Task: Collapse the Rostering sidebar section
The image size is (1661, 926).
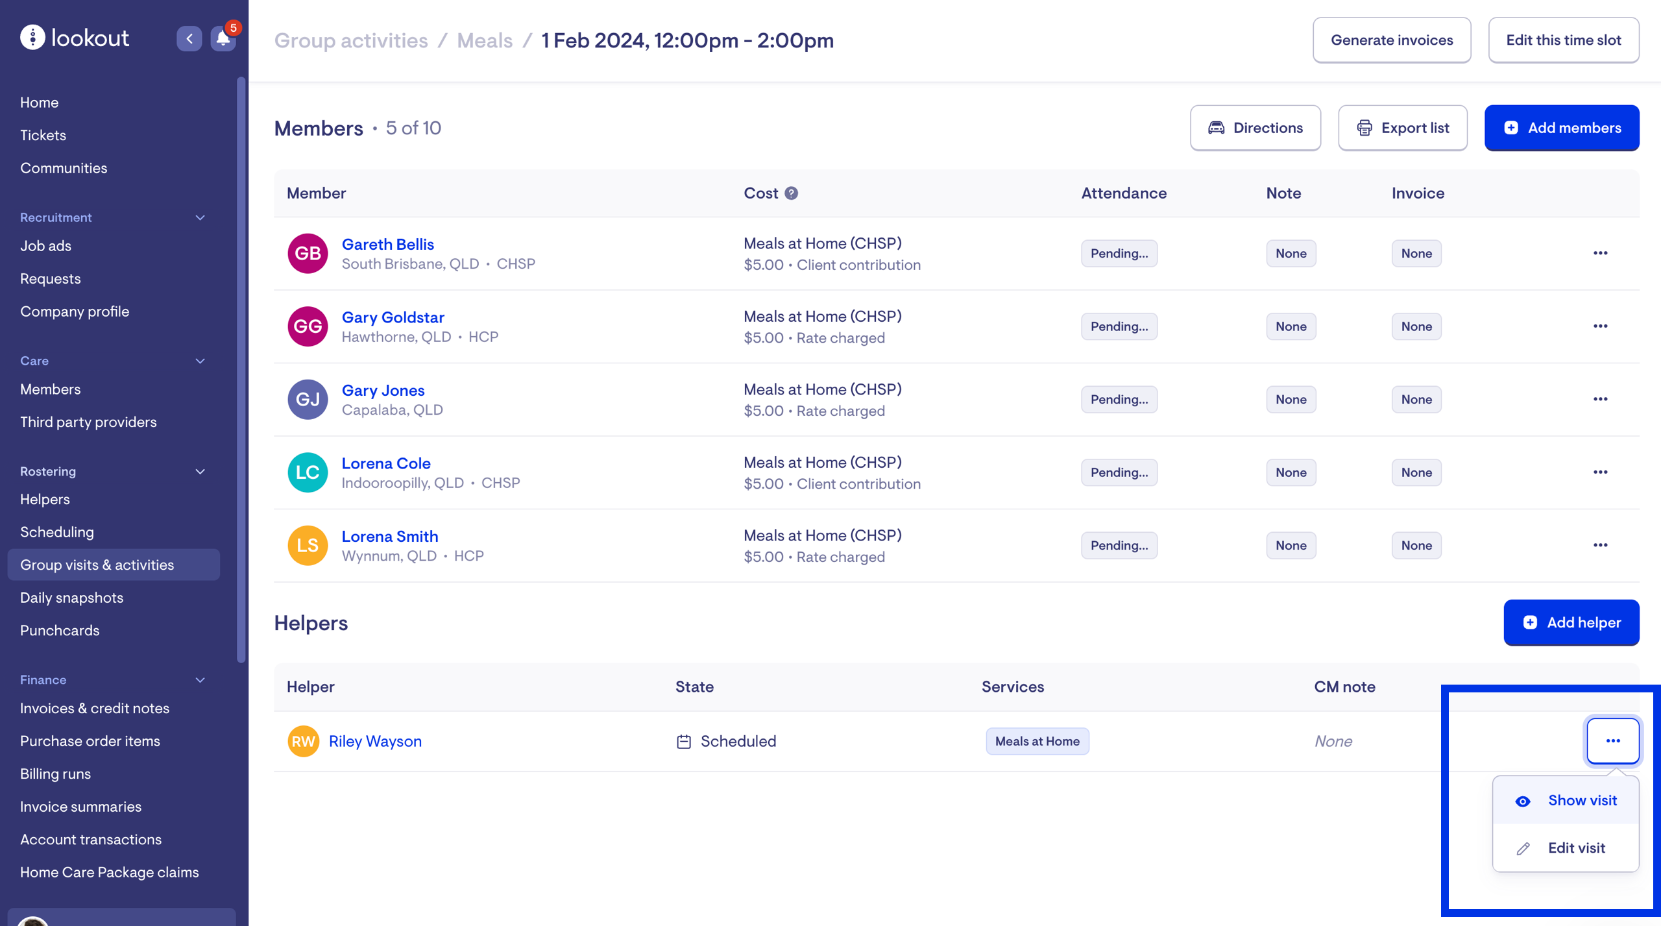Action: [200, 472]
